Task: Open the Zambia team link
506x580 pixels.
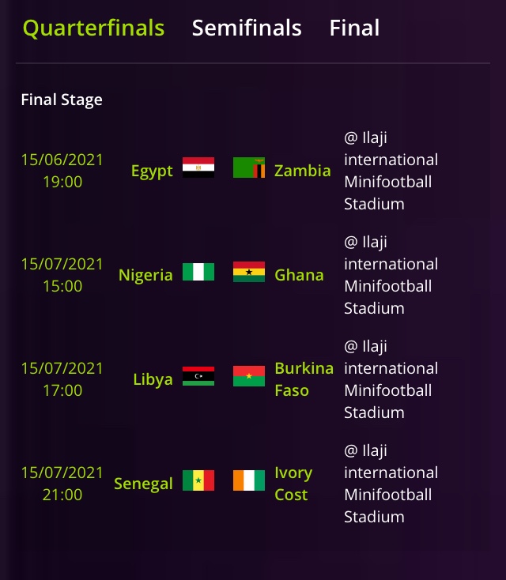Action: [x=303, y=171]
